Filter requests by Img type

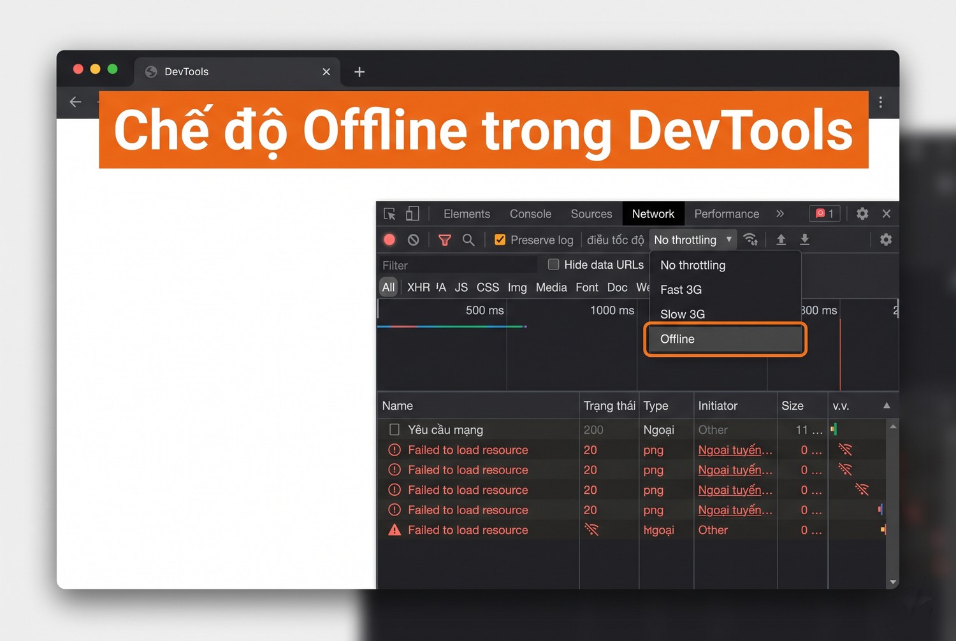click(x=517, y=287)
